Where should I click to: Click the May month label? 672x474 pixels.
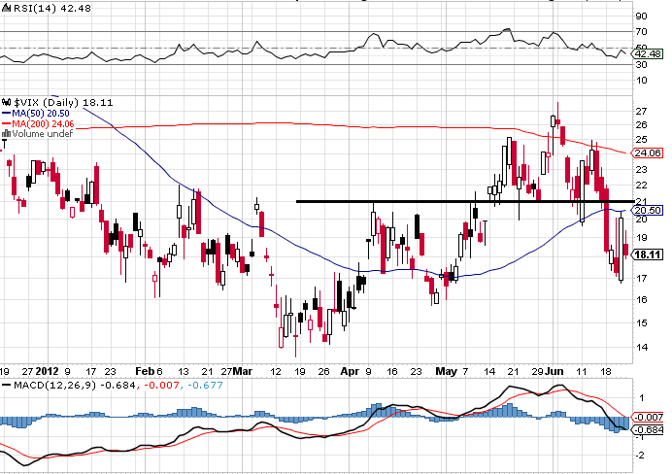(x=446, y=371)
